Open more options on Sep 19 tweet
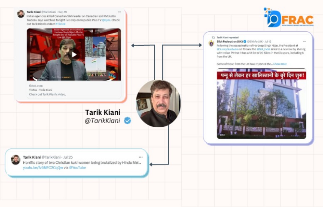This screenshot has height=207, width=323. click(x=119, y=12)
